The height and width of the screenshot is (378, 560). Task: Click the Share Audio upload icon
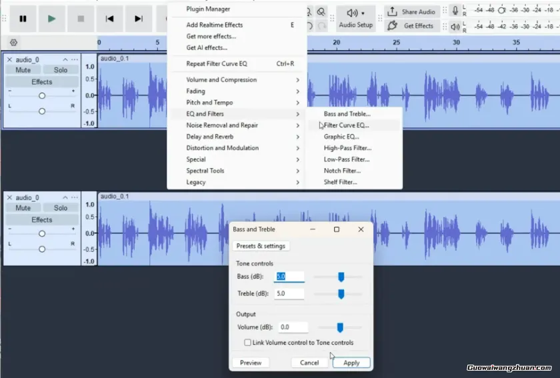coord(392,11)
